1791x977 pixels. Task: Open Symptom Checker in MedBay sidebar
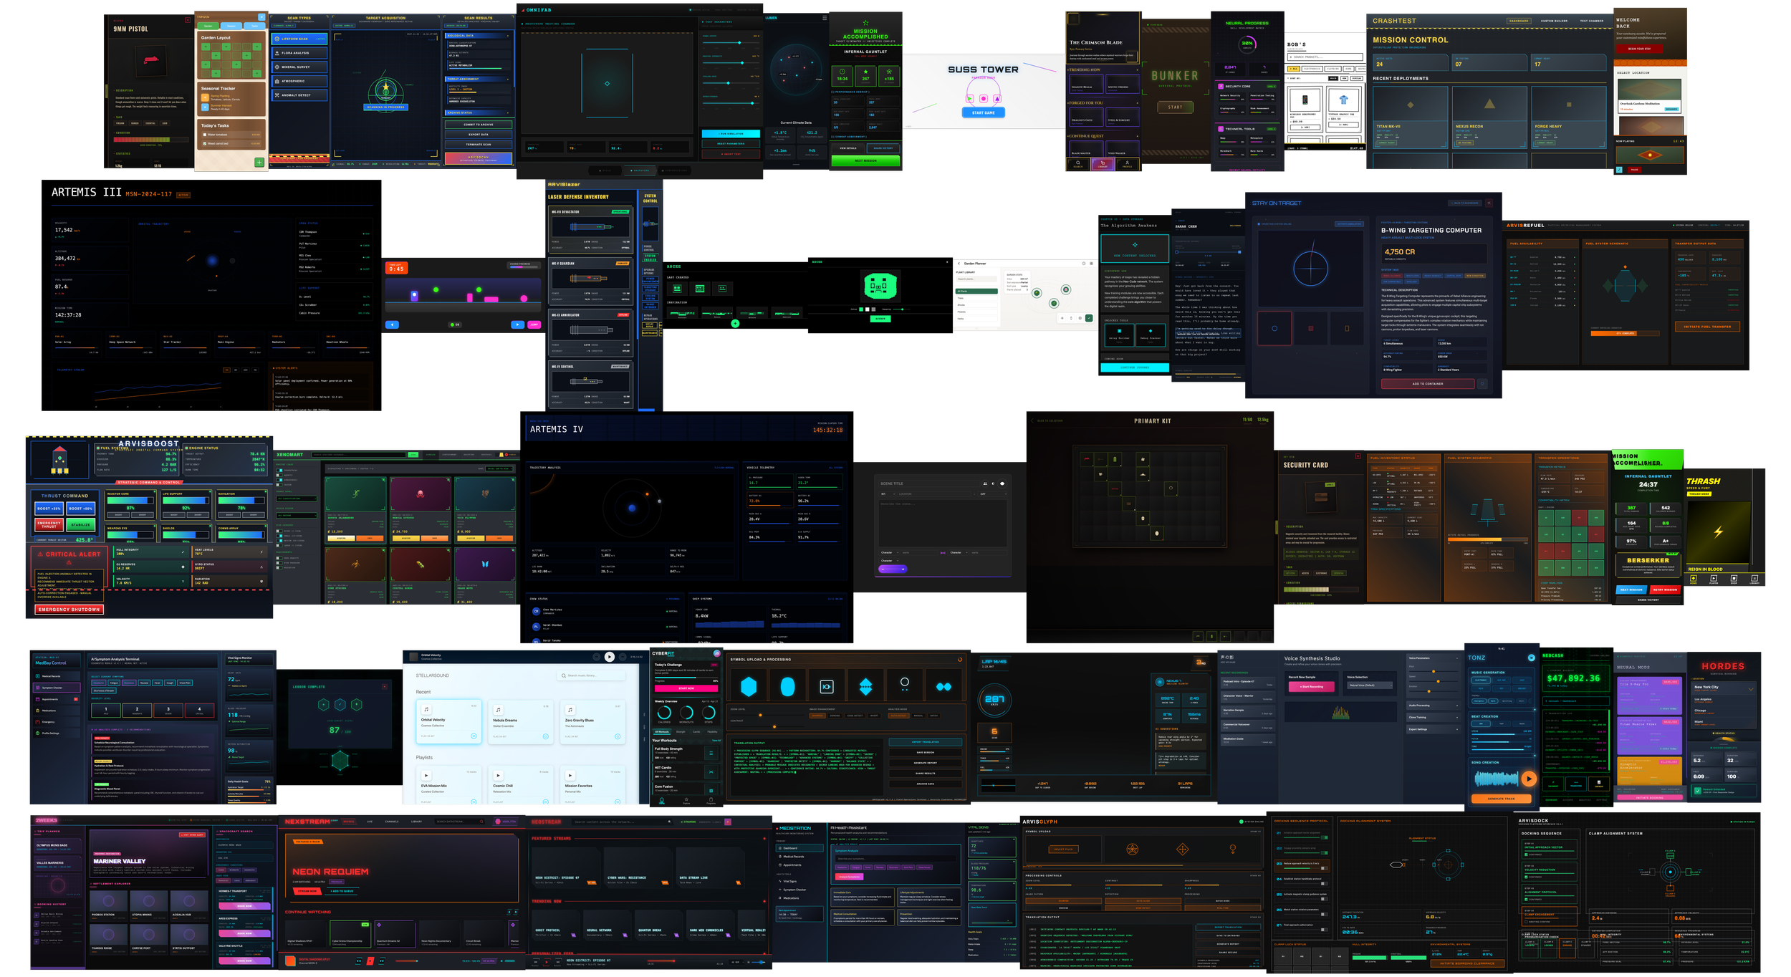tap(52, 688)
